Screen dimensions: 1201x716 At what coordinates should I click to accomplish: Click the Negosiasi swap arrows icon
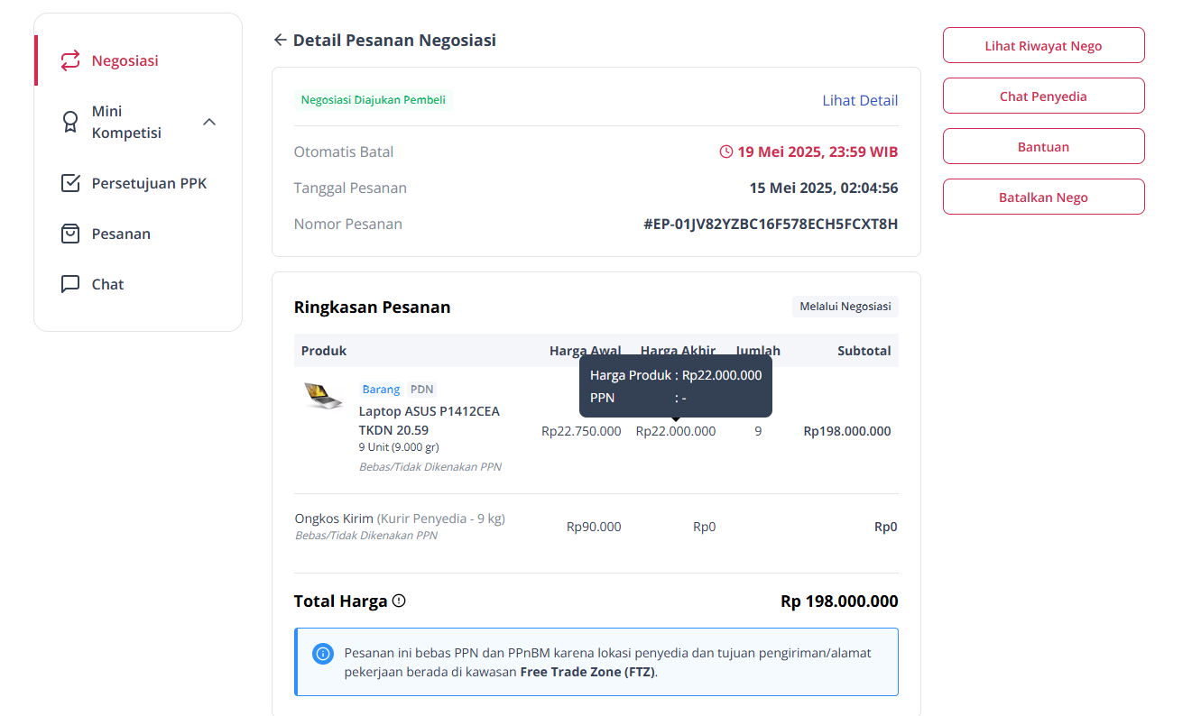pyautogui.click(x=70, y=60)
